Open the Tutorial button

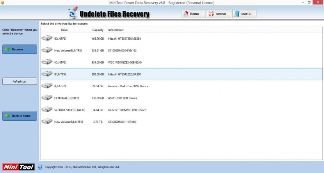point(219,14)
